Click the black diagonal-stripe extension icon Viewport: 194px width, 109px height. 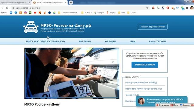[x=163, y=8]
